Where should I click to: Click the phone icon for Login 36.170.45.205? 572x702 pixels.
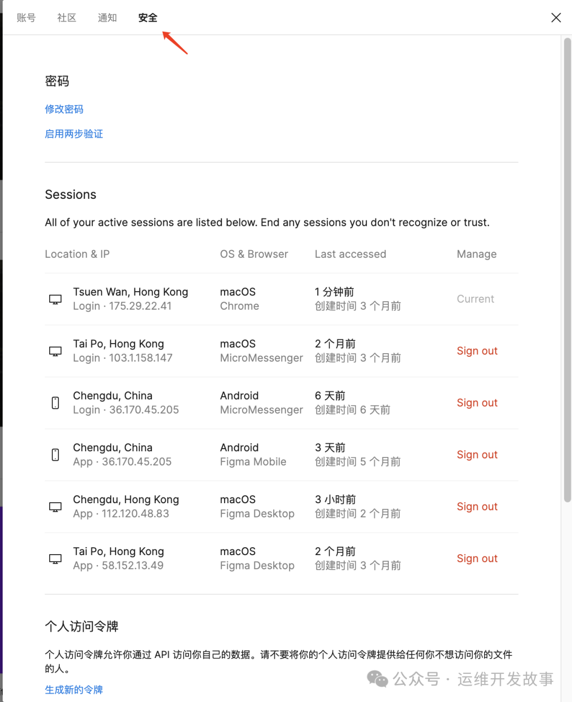click(x=55, y=403)
